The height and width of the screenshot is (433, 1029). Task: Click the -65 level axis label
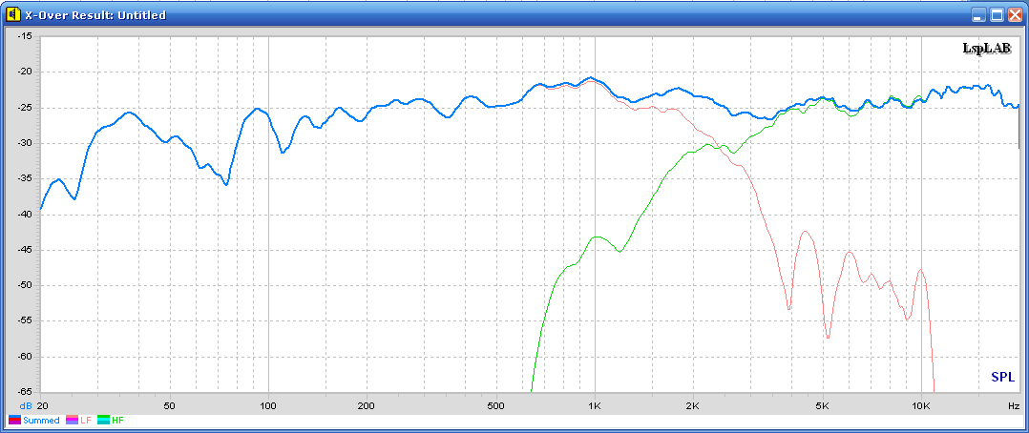[25, 392]
